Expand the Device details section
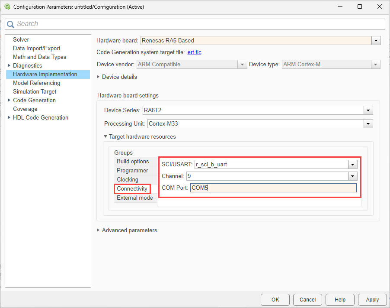 [x=99, y=77]
